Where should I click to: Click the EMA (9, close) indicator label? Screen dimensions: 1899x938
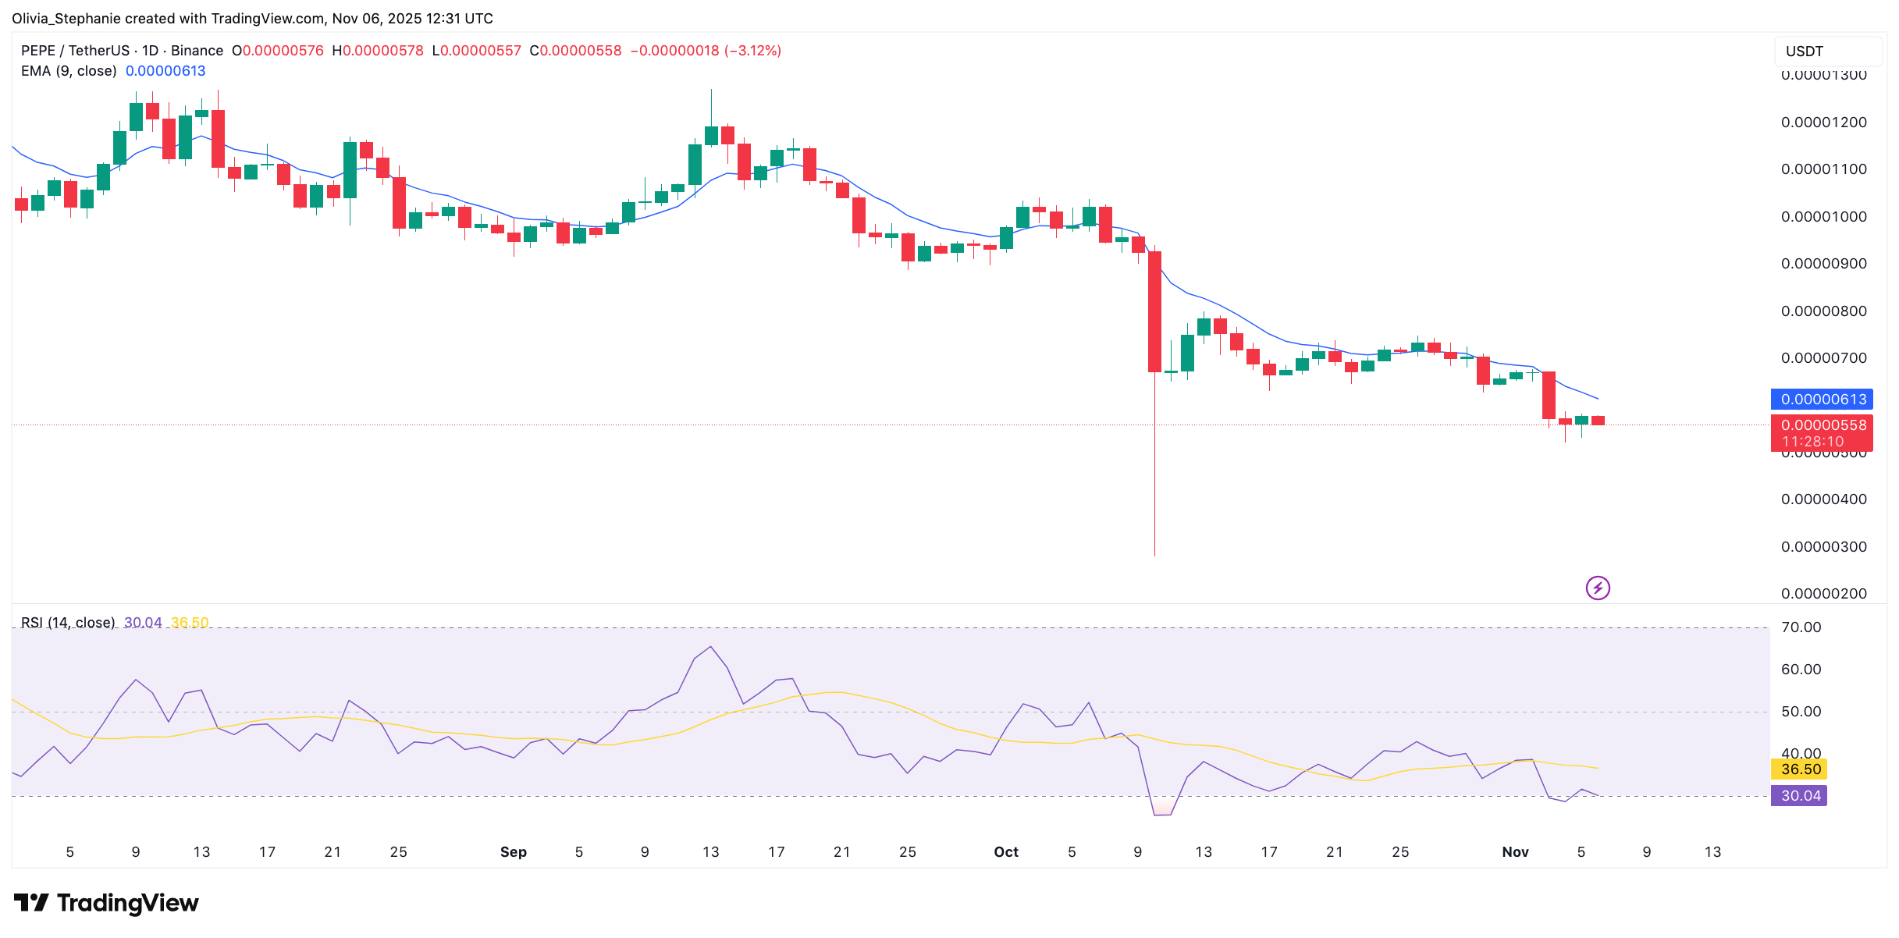click(69, 70)
